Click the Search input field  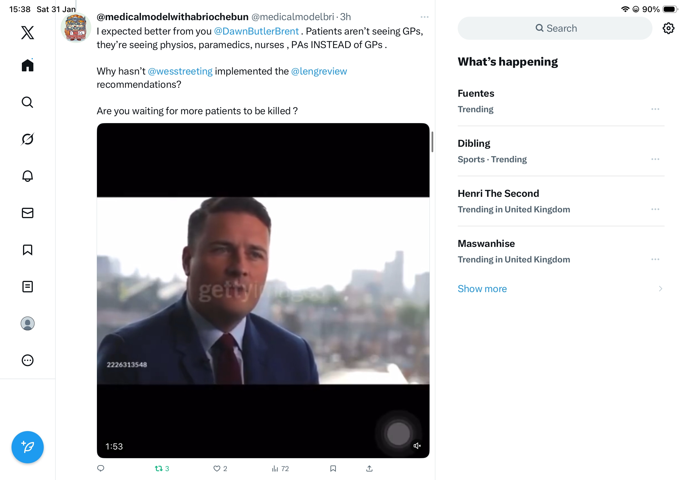pyautogui.click(x=555, y=28)
